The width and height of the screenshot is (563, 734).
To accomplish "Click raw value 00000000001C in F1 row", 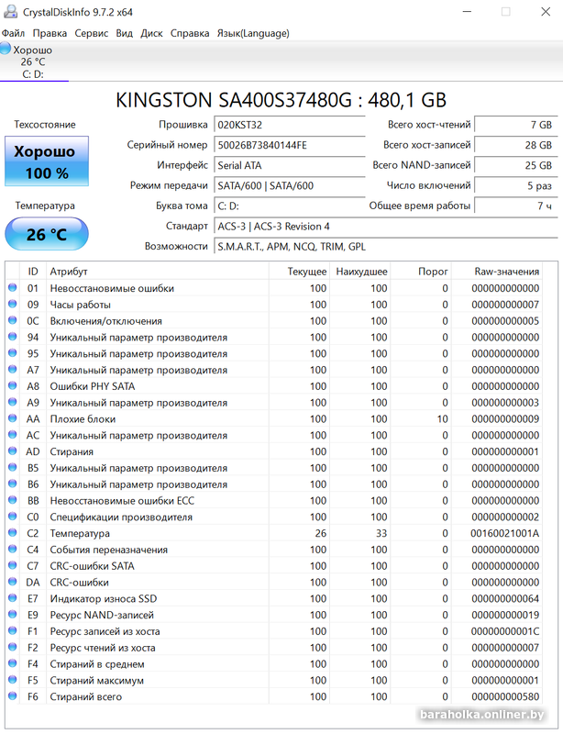I will pos(505,631).
